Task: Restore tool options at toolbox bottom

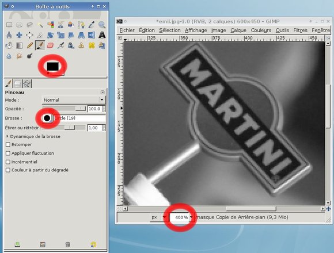Action: click(x=43, y=244)
